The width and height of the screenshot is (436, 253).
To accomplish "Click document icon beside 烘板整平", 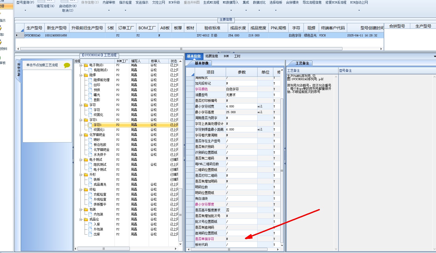I will tap(90, 205).
